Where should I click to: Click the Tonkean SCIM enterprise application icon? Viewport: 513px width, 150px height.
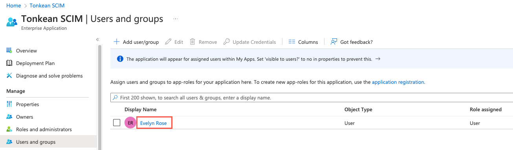click(x=12, y=22)
